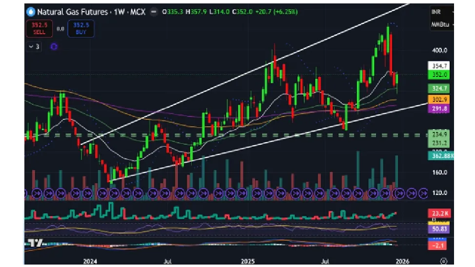Image resolution: width=475 pixels, height=267 pixels.
Task: Click the 234.9 price level label
Action: [x=438, y=134]
